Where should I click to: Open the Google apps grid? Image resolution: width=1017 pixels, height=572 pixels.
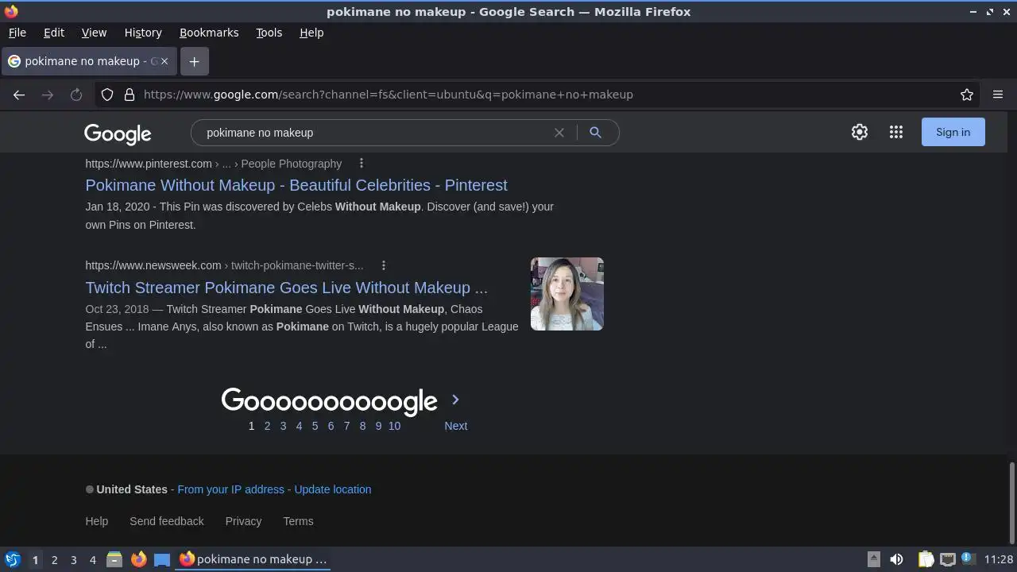[x=896, y=132]
